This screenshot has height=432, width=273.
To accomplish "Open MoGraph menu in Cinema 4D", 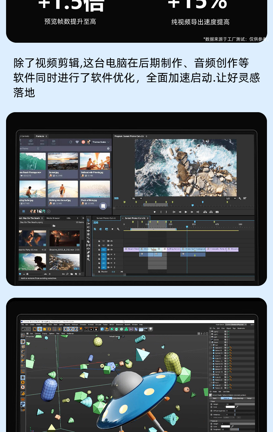I will pyautogui.click(x=75, y=324).
